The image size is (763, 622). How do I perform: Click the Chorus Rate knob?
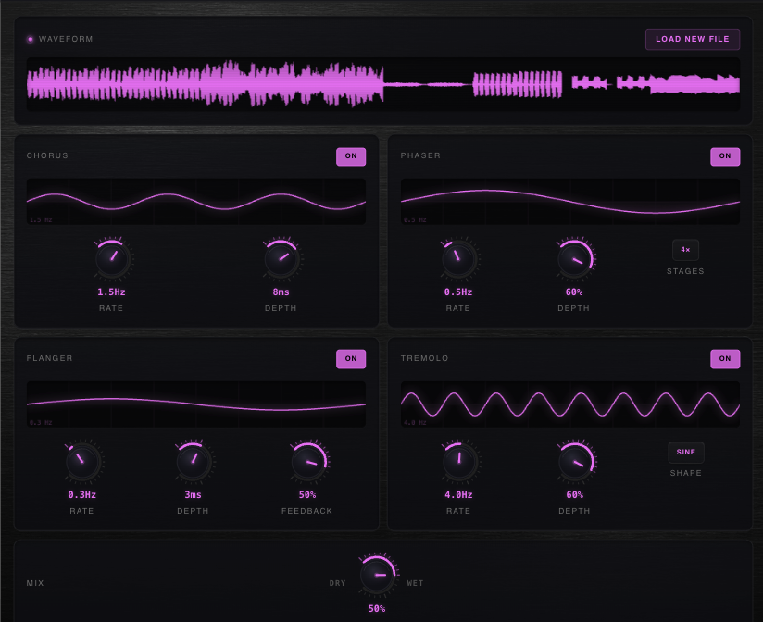click(112, 258)
